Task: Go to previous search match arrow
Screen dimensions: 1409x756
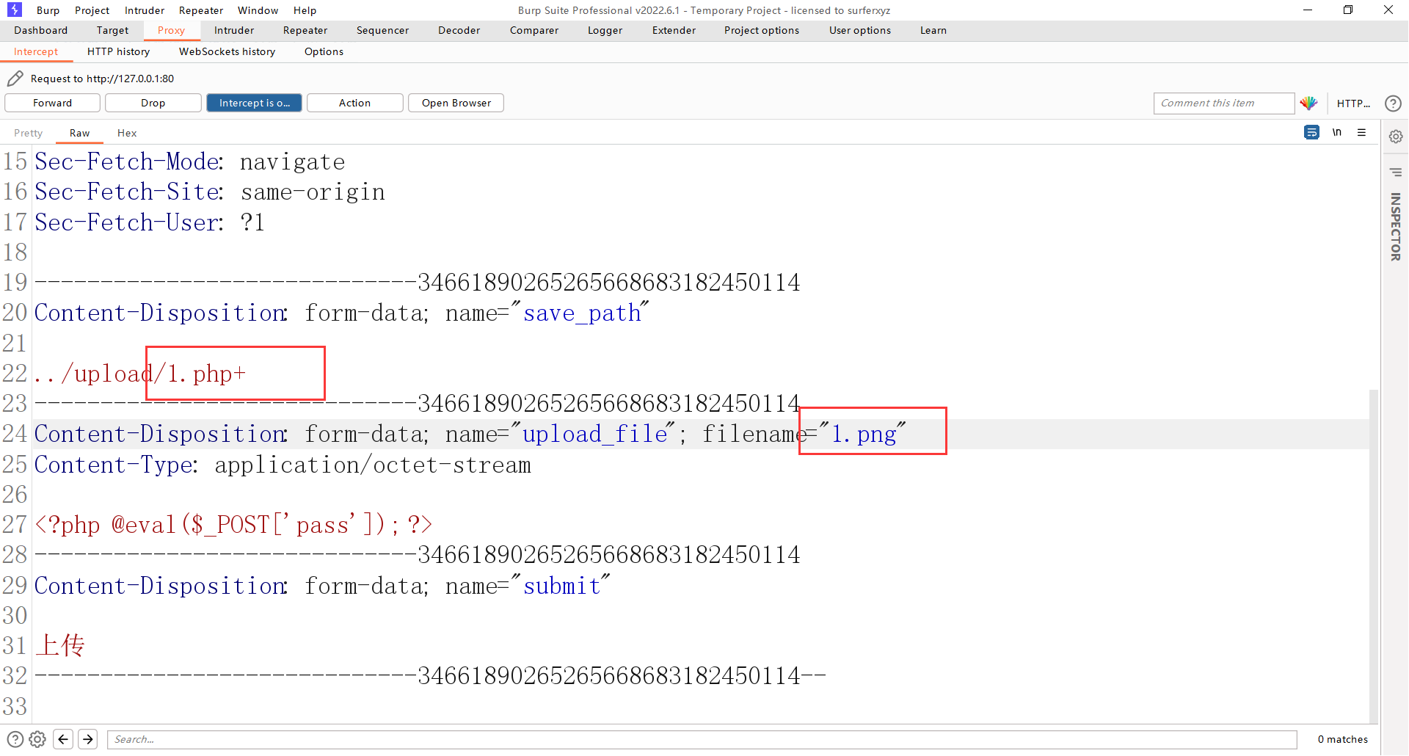Action: pos(64,739)
